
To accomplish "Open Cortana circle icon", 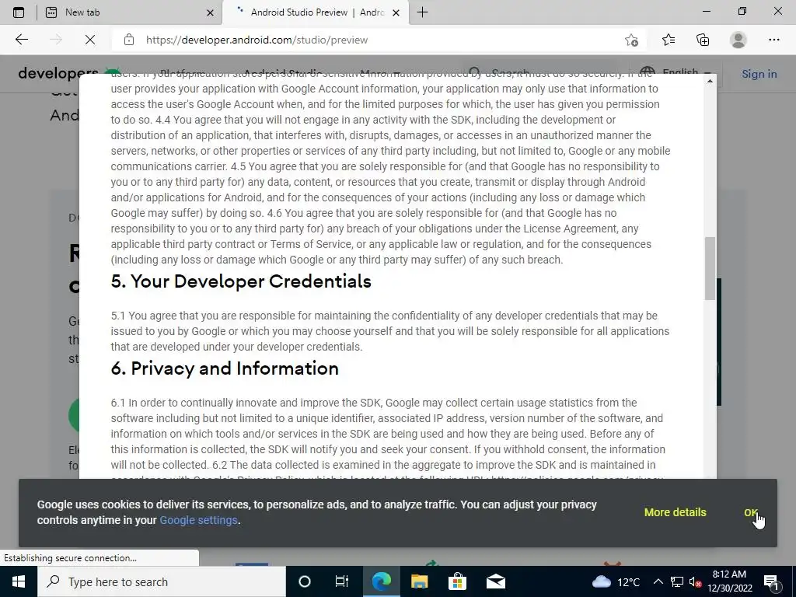I will pos(305,581).
